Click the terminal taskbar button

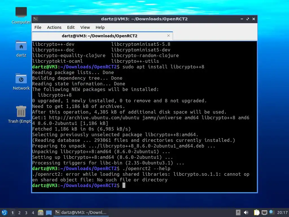click(x=81, y=212)
